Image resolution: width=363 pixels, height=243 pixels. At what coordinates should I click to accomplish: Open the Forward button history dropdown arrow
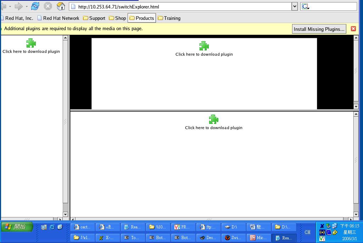tap(27, 6)
